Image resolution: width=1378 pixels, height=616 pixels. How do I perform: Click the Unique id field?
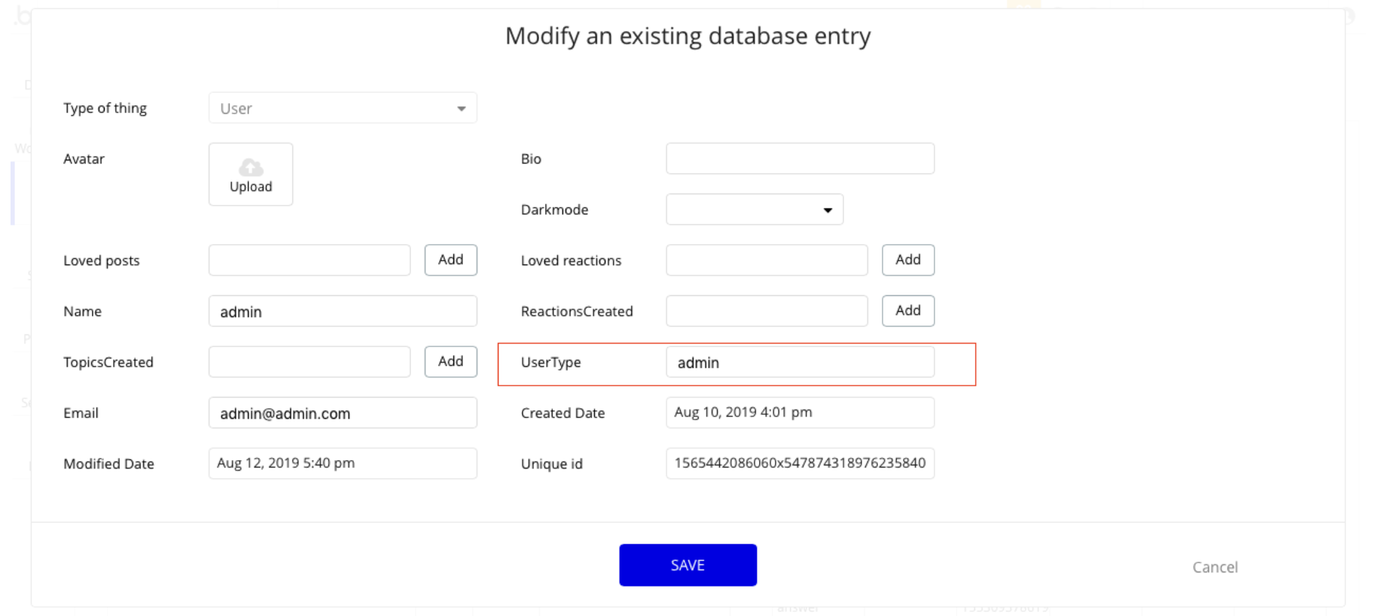800,463
